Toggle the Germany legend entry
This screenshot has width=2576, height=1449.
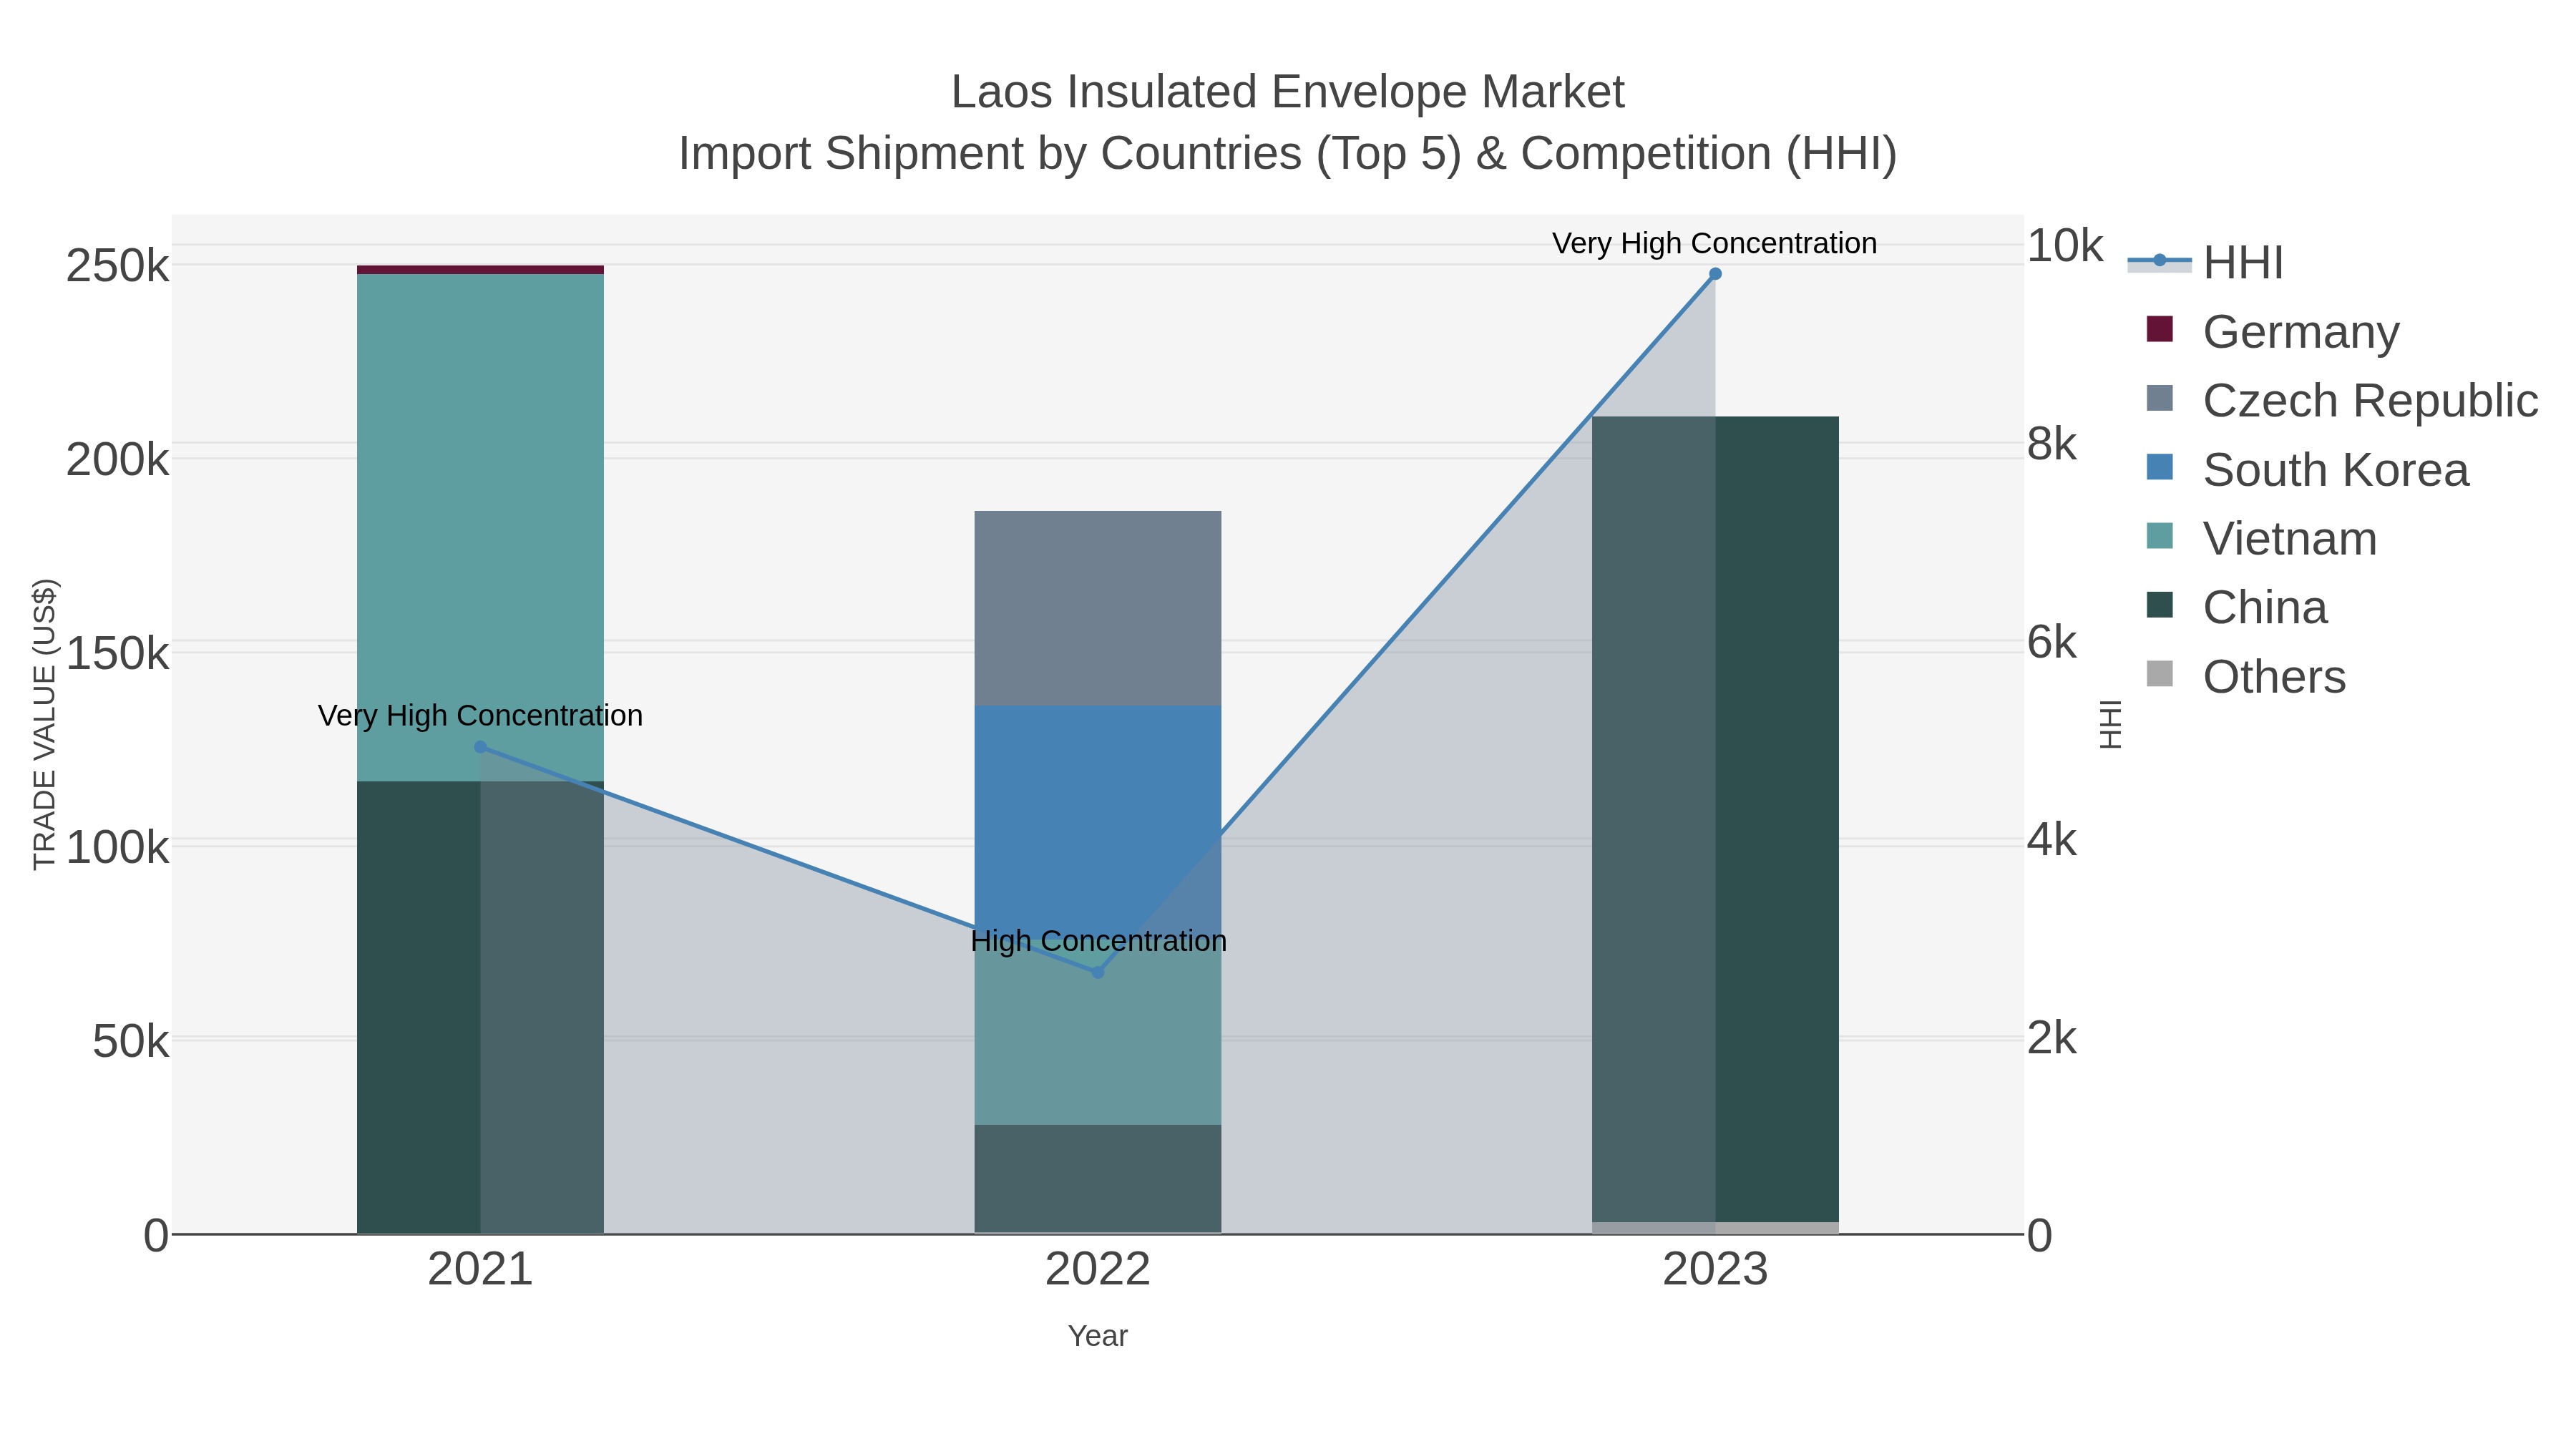tap(2273, 332)
